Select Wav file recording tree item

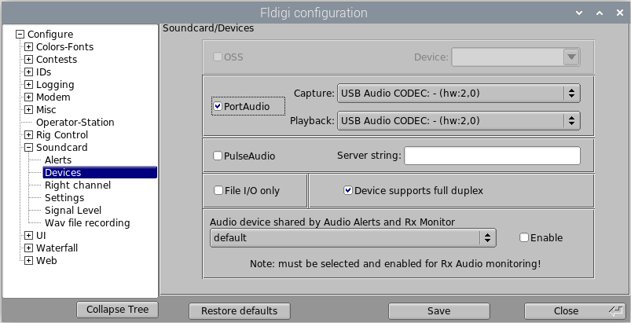pos(86,223)
